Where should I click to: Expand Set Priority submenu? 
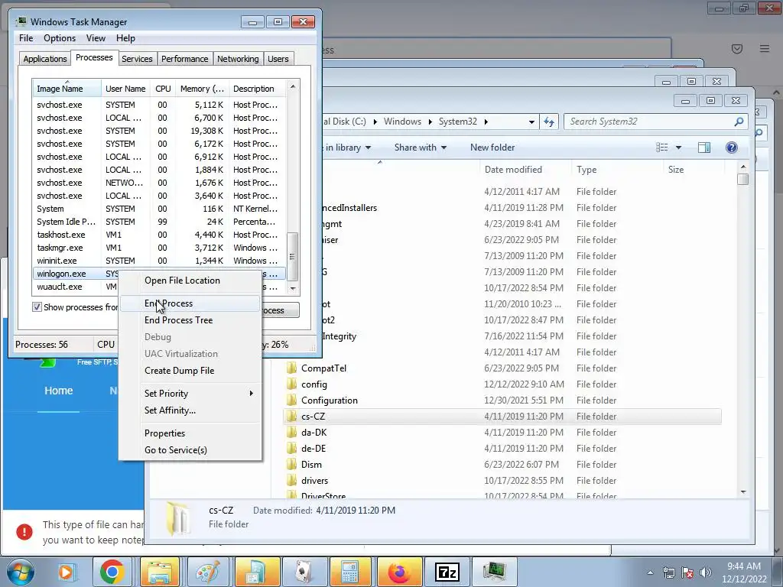tap(190, 394)
